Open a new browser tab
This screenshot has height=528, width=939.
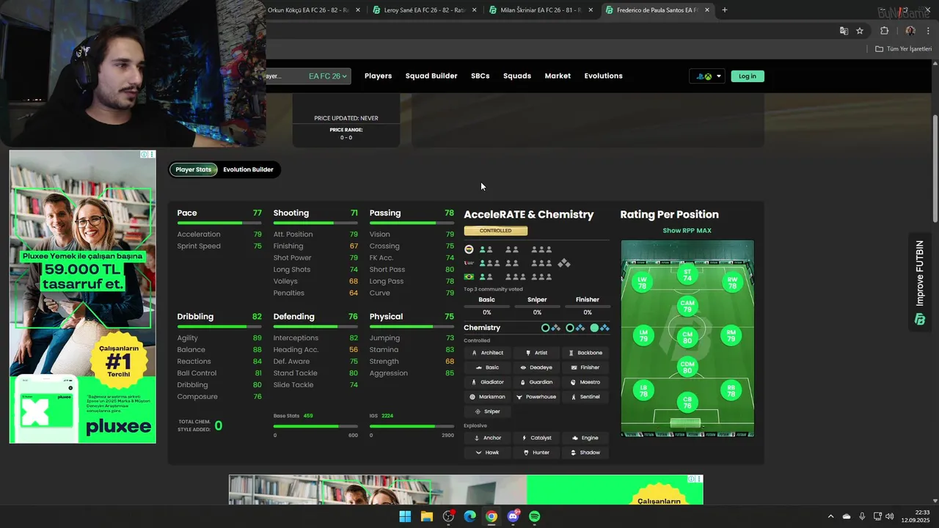(725, 10)
